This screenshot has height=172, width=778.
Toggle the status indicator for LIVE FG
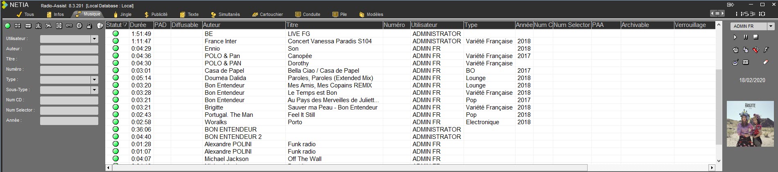click(115, 34)
